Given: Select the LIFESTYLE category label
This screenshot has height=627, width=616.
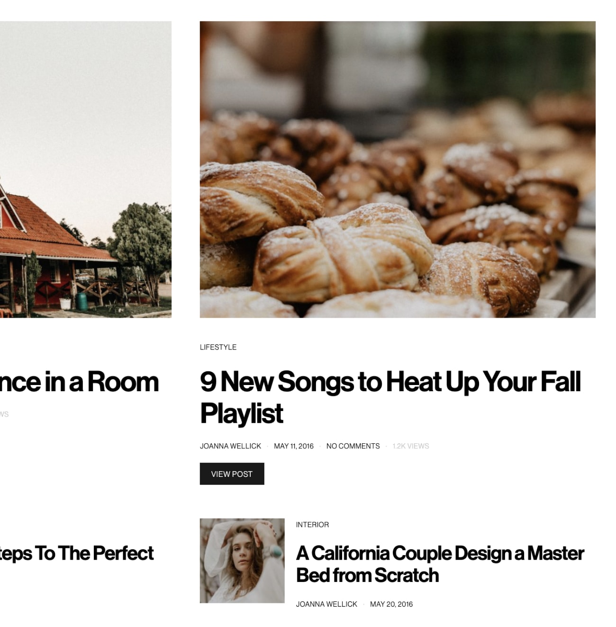Looking at the screenshot, I should coord(218,347).
